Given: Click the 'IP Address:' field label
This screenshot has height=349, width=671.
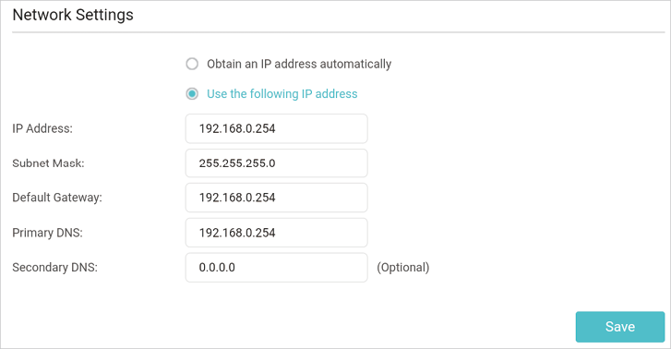Looking at the screenshot, I should tap(42, 128).
